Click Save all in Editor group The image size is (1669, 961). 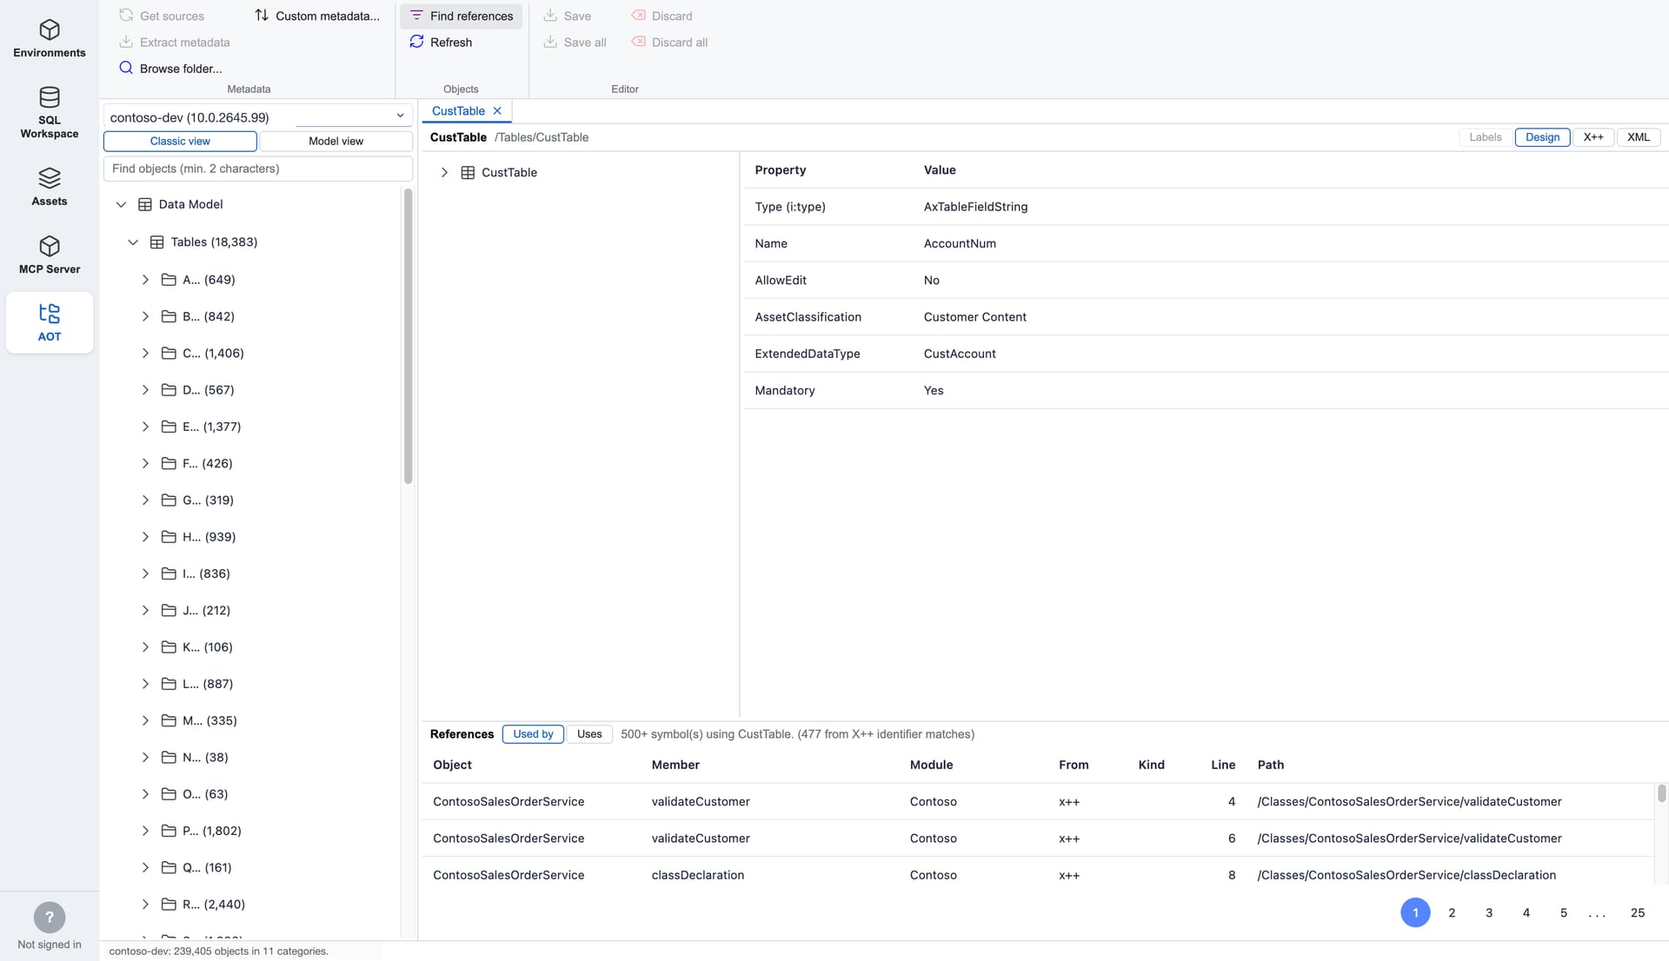pos(575,42)
